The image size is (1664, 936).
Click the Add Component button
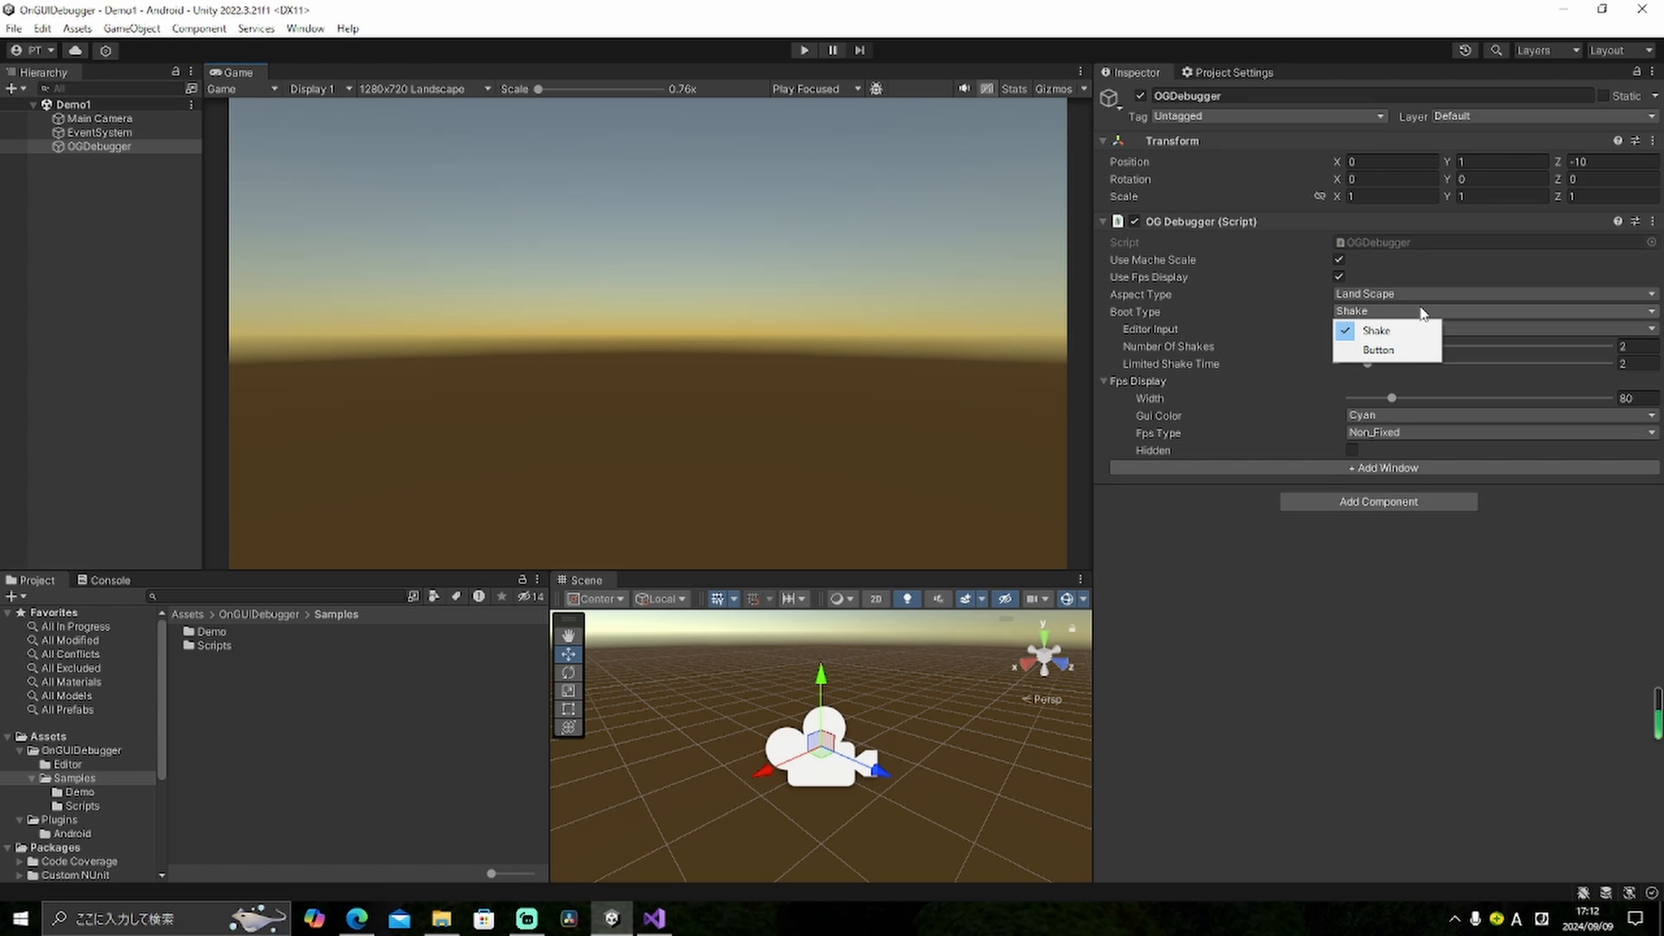click(x=1379, y=502)
